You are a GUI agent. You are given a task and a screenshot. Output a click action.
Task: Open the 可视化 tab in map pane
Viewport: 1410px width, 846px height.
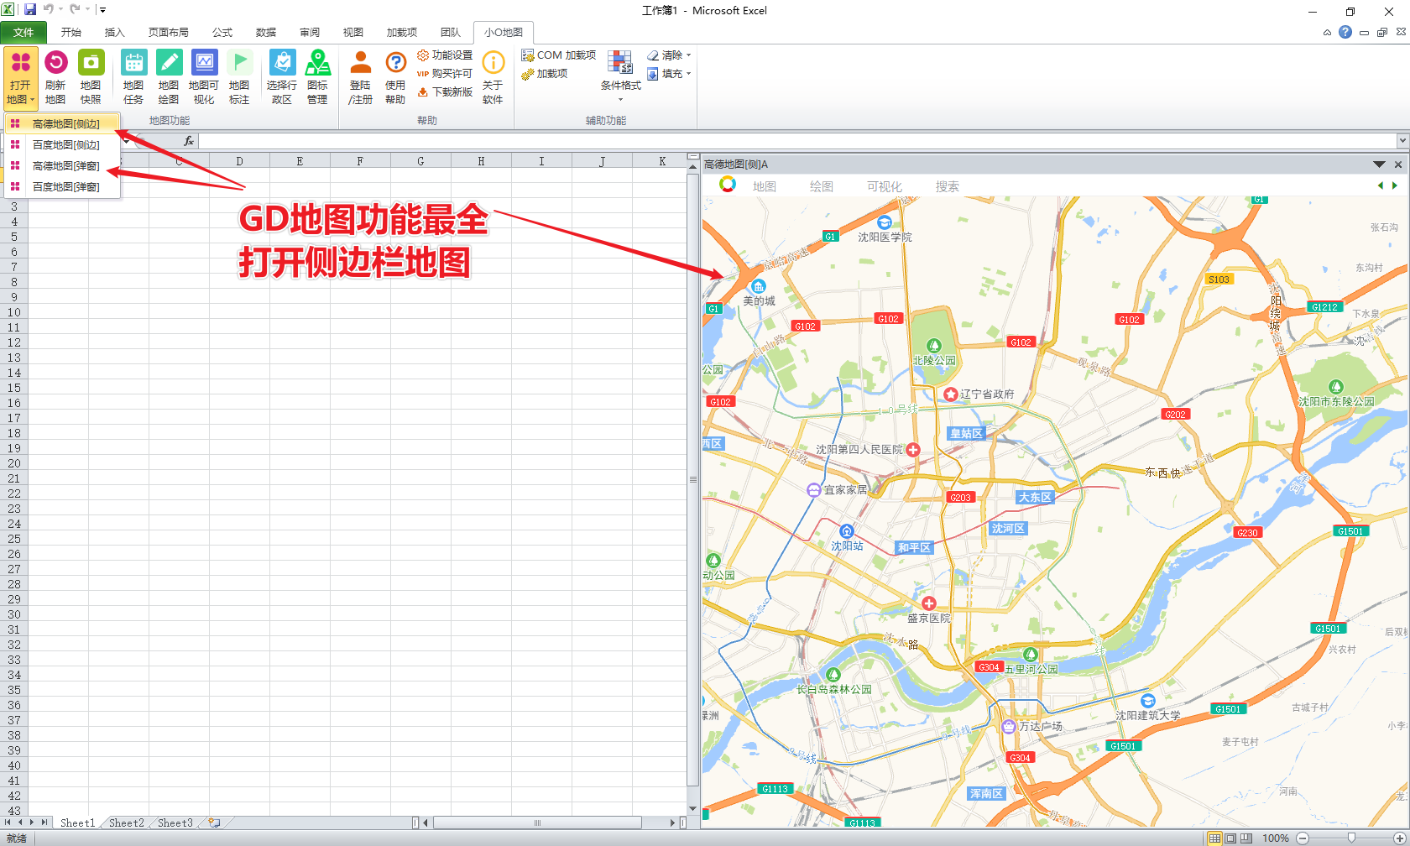[885, 186]
